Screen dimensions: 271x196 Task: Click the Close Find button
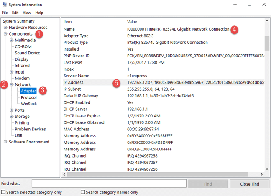tap(249, 184)
